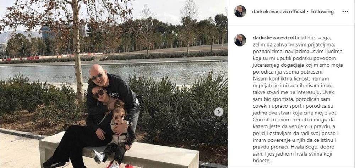Click the woman's sunglasses in the photo
This screenshot has width=355, height=168.
(99, 93)
